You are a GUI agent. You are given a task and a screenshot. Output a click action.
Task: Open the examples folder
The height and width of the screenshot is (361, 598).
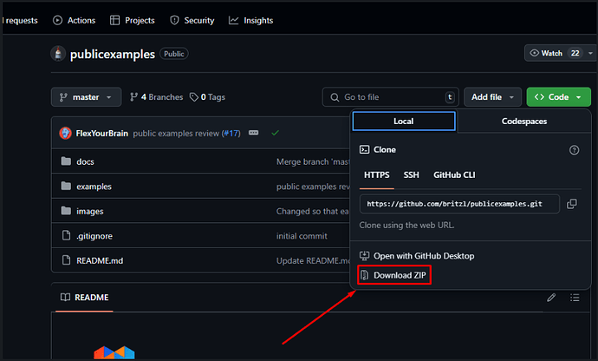94,187
